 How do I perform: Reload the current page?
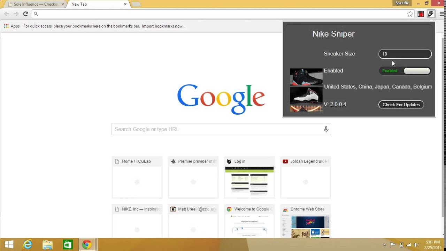(x=25, y=14)
